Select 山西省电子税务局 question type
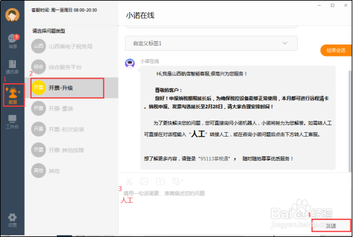This screenshot has height=237, width=353. point(70,46)
